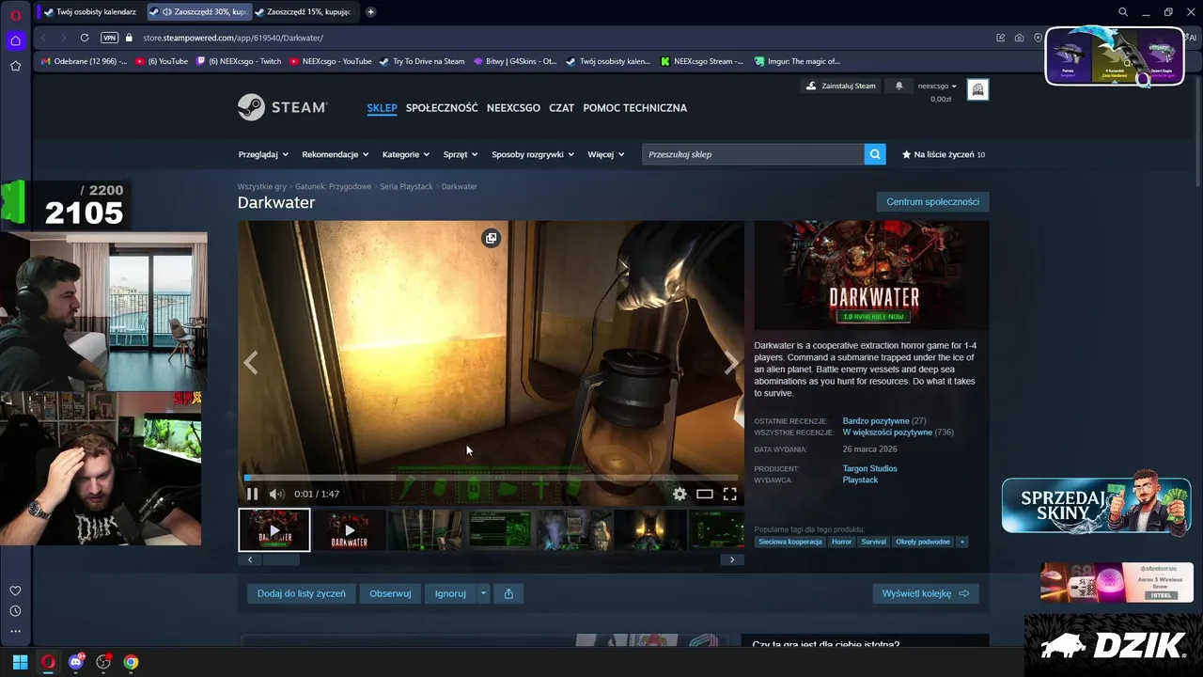Go to SKLEP in Steam header
This screenshot has height=677, width=1203.
[x=382, y=107]
